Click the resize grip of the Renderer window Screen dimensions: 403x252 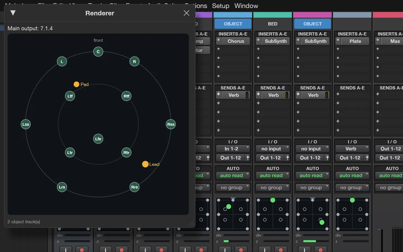click(x=191, y=223)
